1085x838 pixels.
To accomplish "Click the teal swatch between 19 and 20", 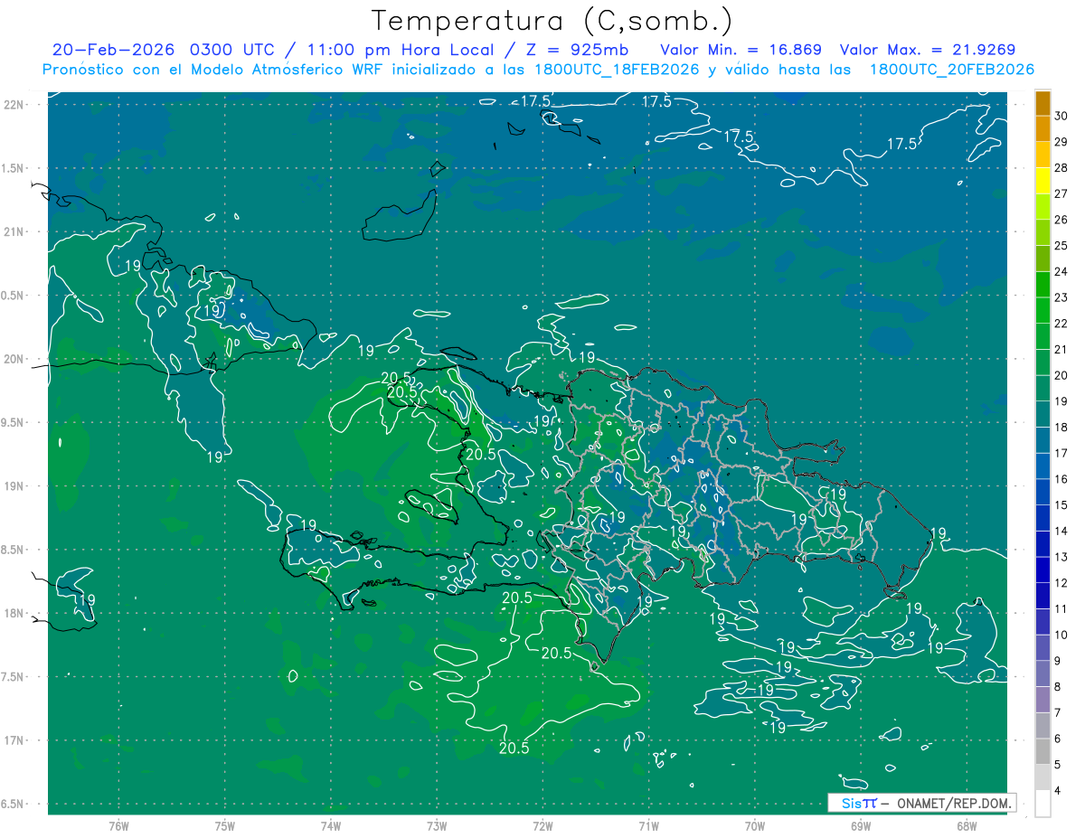I will click(x=1043, y=388).
